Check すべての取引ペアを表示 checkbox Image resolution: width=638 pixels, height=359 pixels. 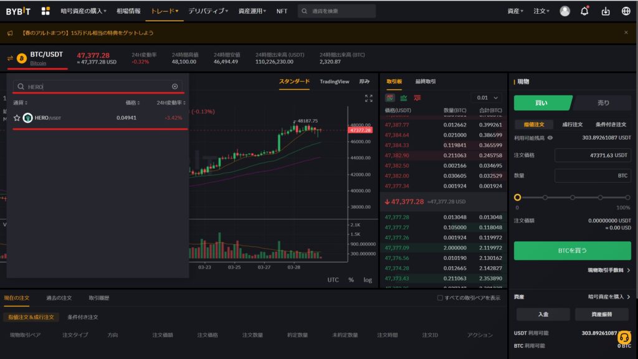(440, 297)
